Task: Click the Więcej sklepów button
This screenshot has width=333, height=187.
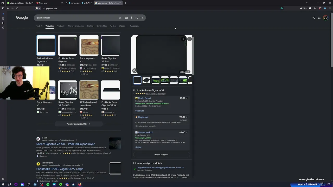Action: point(161,155)
